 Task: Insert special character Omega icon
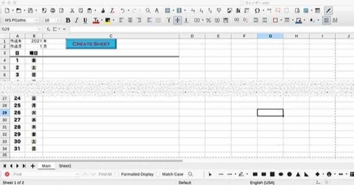coord(257,11)
